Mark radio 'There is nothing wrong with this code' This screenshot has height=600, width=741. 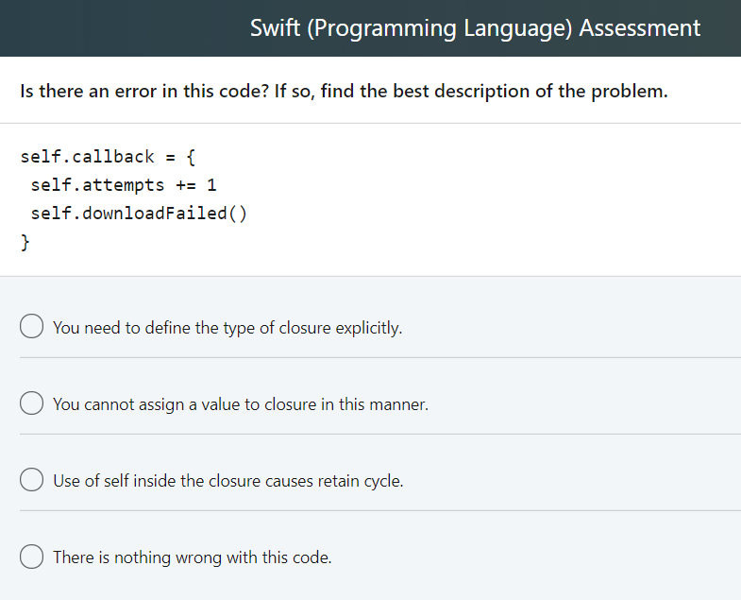(32, 556)
